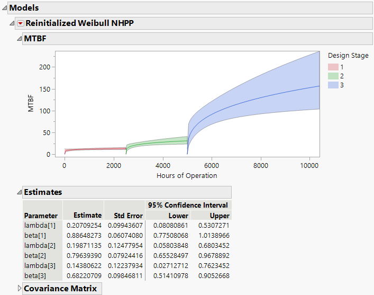Click the Estimate column header
The height and width of the screenshot is (295, 374).
(x=87, y=216)
